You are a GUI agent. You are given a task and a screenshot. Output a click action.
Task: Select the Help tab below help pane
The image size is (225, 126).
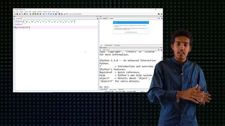click(x=101, y=45)
